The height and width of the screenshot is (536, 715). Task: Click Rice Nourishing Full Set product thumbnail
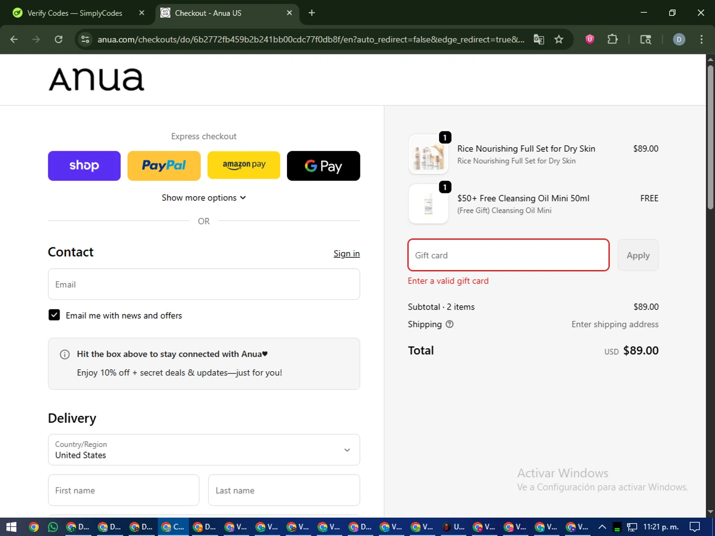pyautogui.click(x=429, y=154)
